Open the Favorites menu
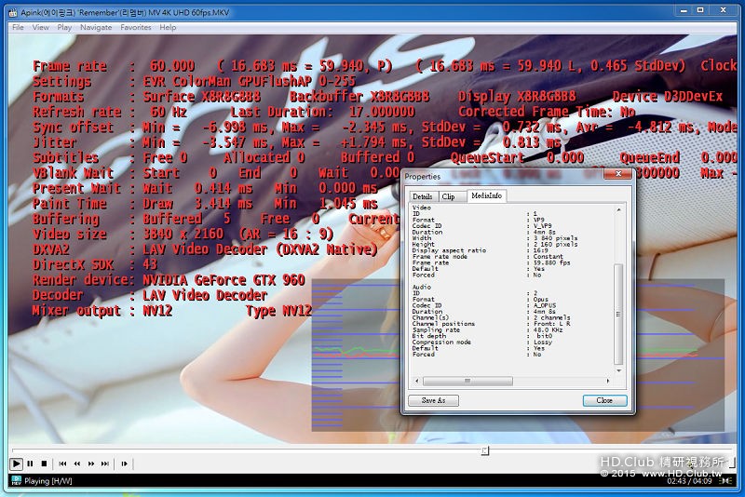Viewport: 745px width, 497px height. 136,28
